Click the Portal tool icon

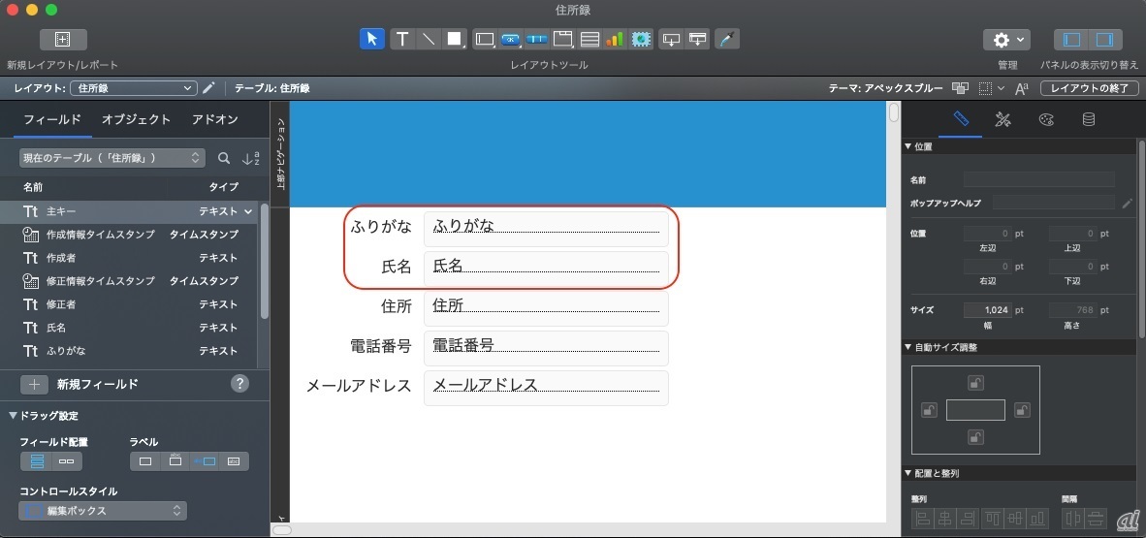(x=589, y=39)
